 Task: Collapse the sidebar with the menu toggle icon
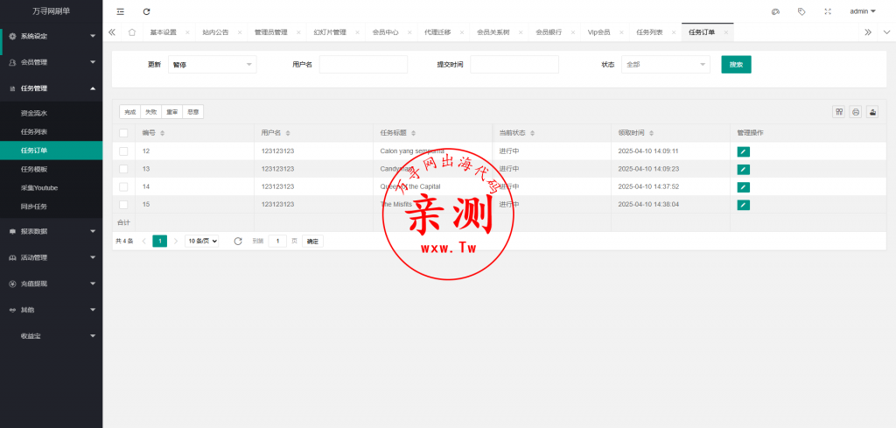point(120,11)
